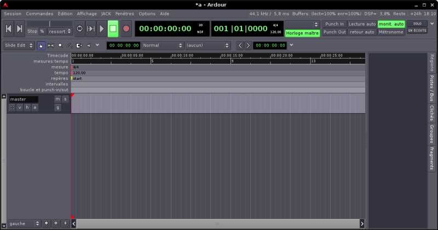Screen dimensions: 438x230
Task: Expand the transport toolbar chevron at right
Action: coord(432,23)
